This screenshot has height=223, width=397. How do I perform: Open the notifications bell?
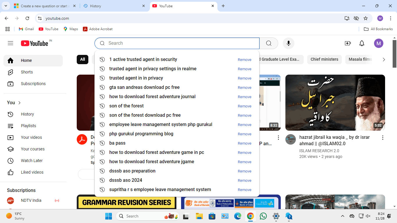362,43
